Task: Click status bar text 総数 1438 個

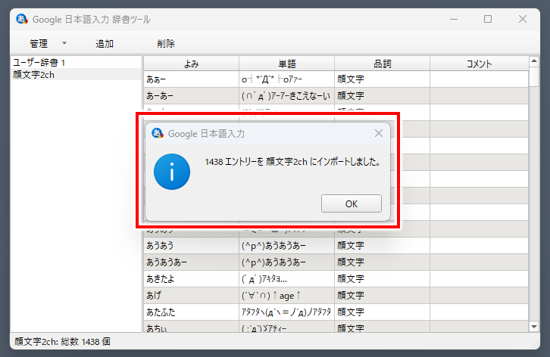Action: pyautogui.click(x=86, y=342)
